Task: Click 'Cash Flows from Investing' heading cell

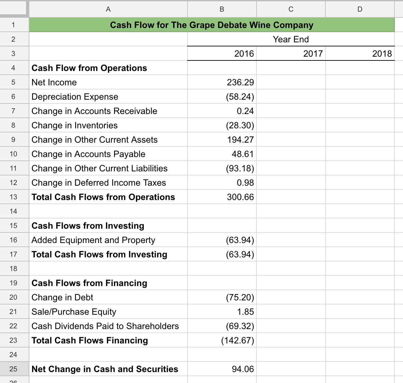Action: click(108, 226)
